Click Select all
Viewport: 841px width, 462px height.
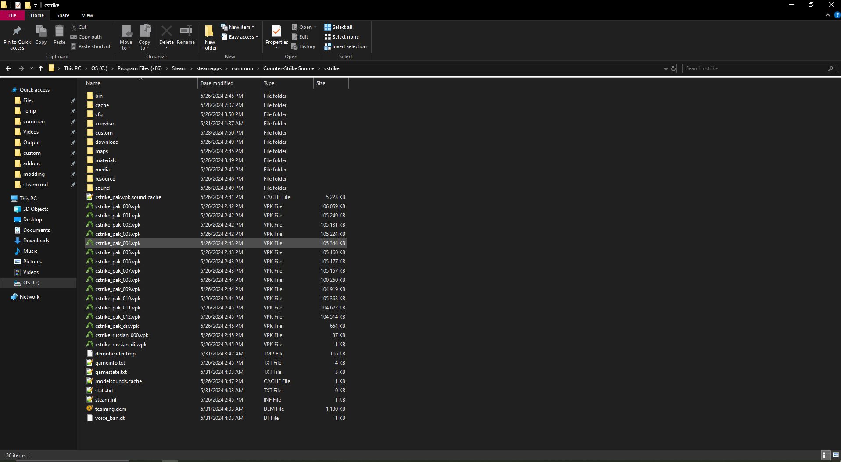(x=338, y=27)
